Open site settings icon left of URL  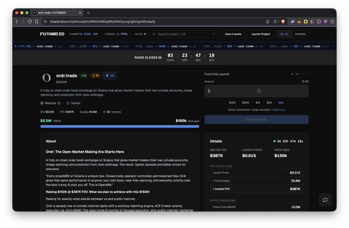tap(45, 22)
